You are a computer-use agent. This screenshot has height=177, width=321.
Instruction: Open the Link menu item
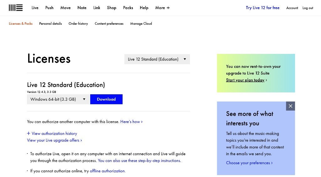[x=97, y=8]
